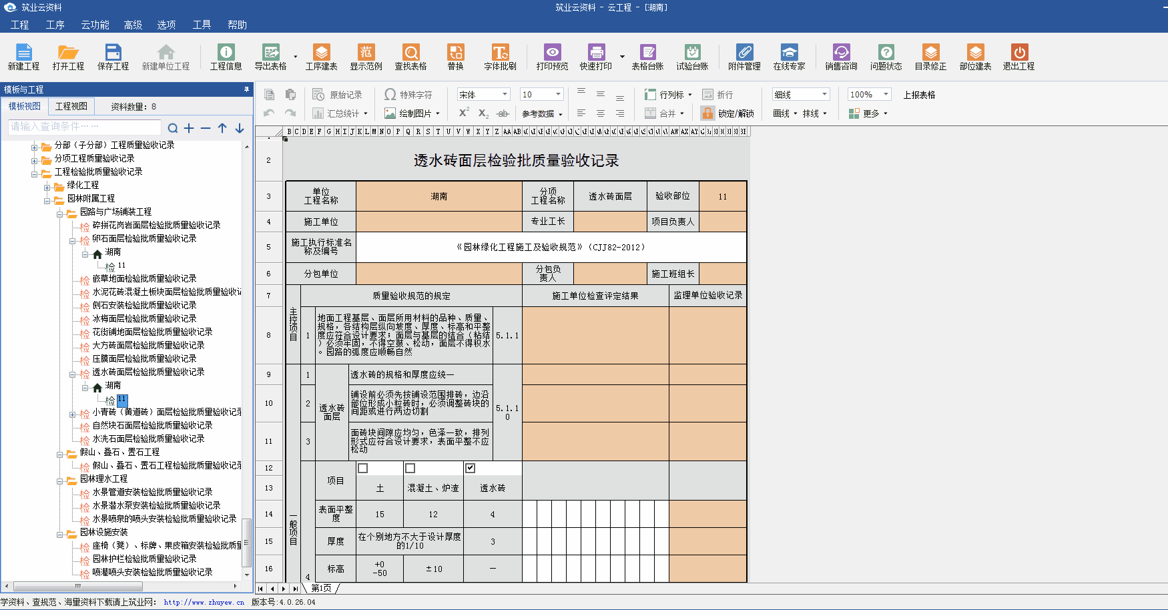This screenshot has height=610, width=1168.
Task: Click the 上报表格 button
Action: pyautogui.click(x=919, y=95)
